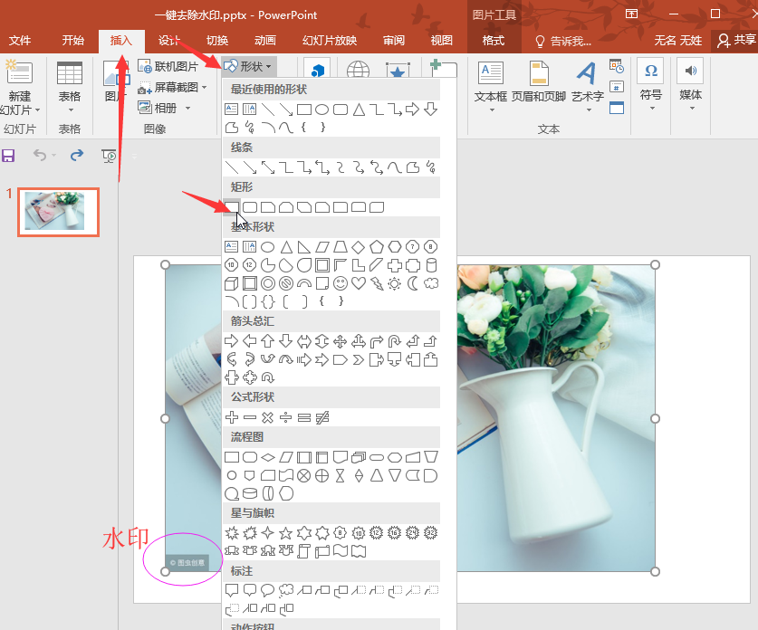The height and width of the screenshot is (630, 758).
Task: Select the flowchart process rectangle in 流程图
Action: pyautogui.click(x=232, y=457)
